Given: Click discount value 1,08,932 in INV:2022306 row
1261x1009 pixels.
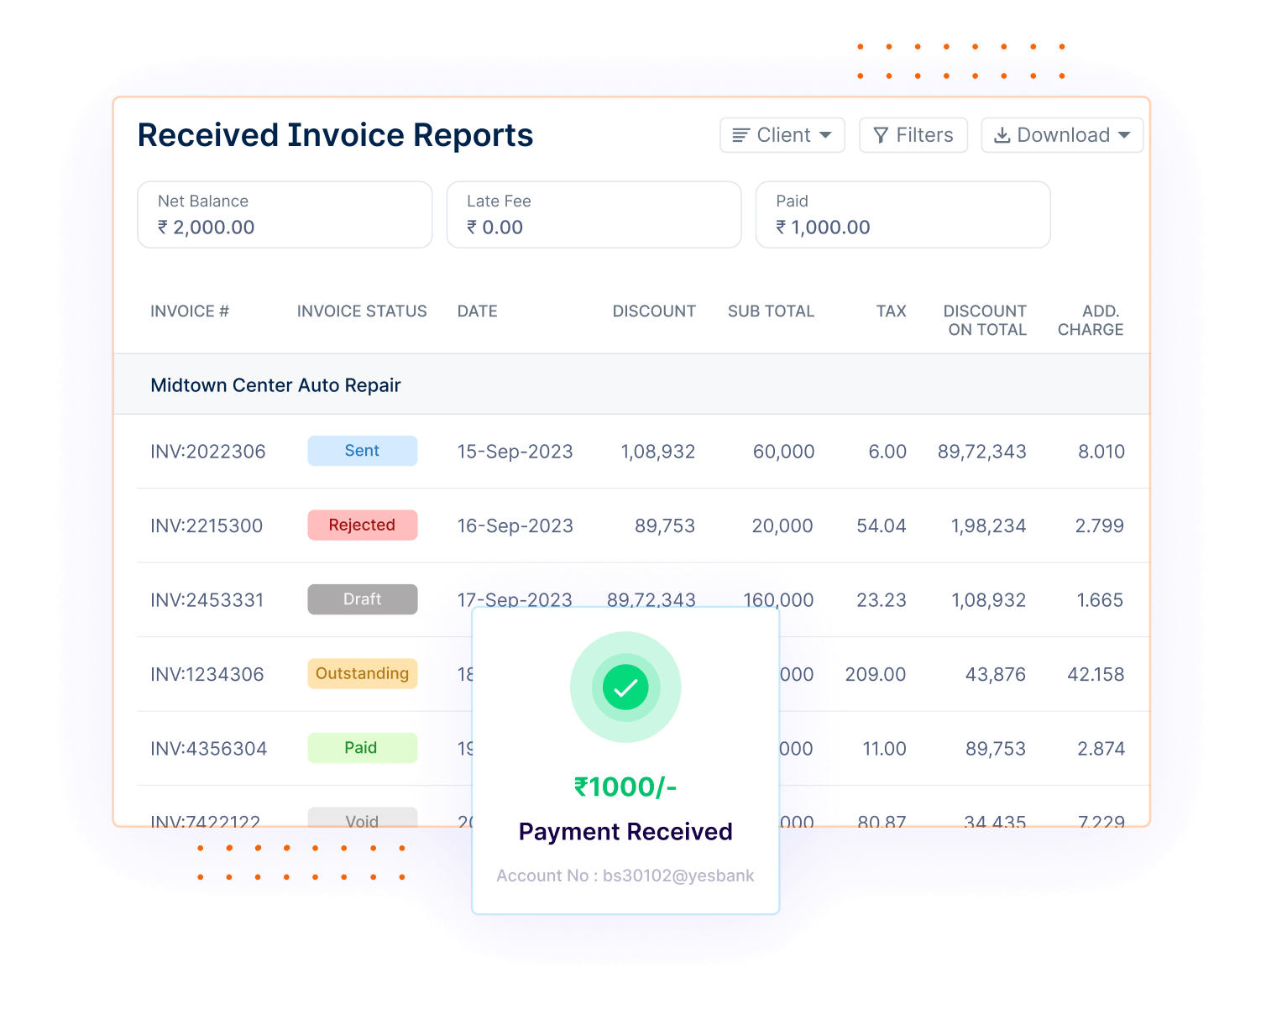Looking at the screenshot, I should 658,452.
